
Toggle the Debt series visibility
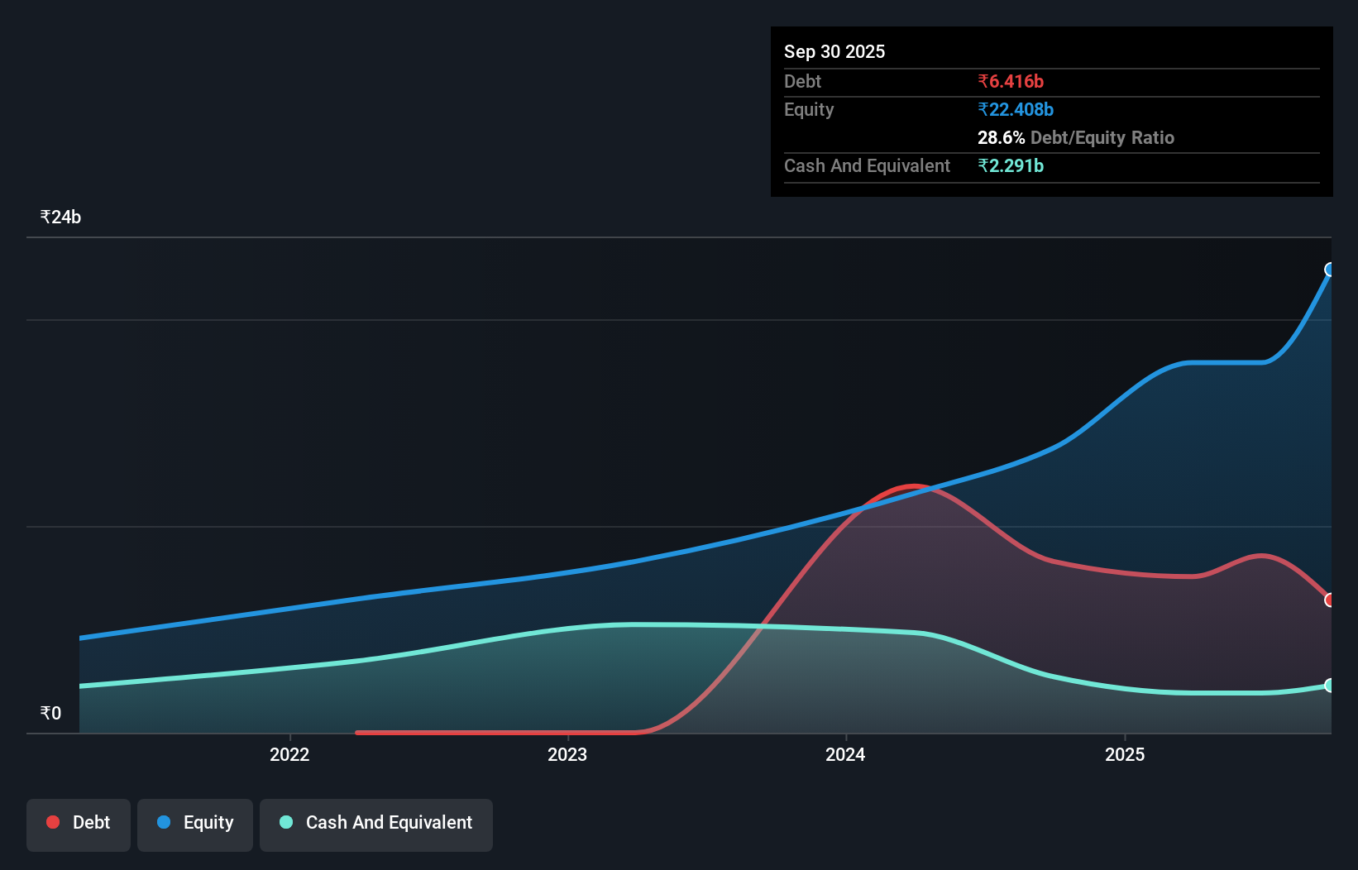79,824
